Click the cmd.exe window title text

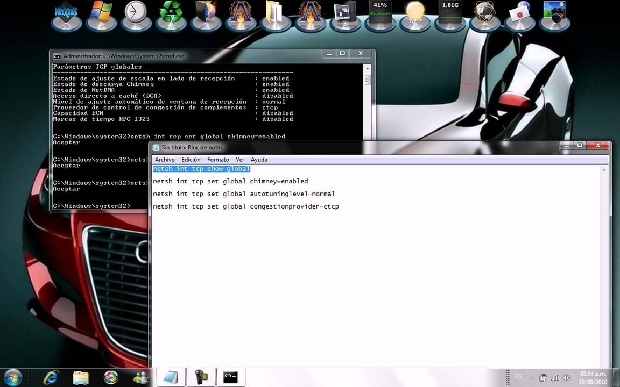pos(124,56)
